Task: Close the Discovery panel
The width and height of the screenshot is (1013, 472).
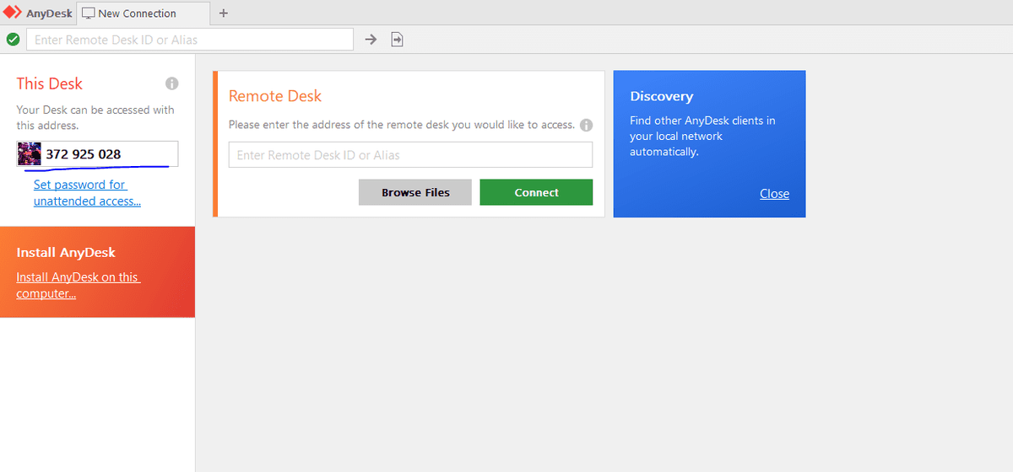Action: tap(774, 194)
